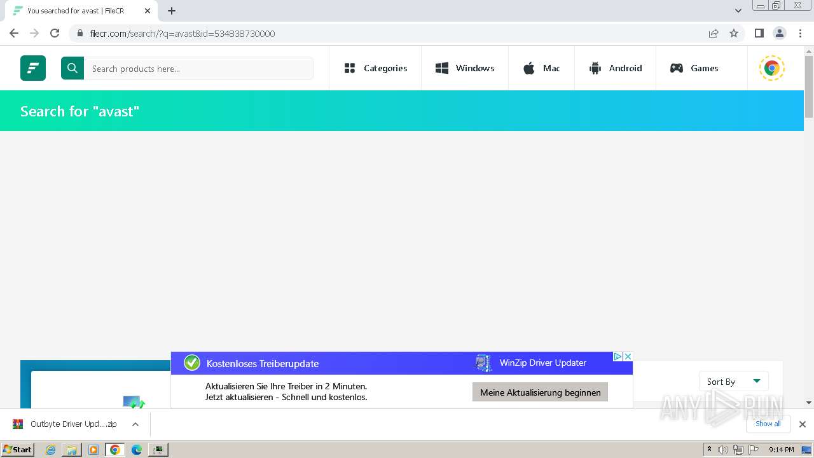Switch to Chrome in the taskbar

point(115,450)
